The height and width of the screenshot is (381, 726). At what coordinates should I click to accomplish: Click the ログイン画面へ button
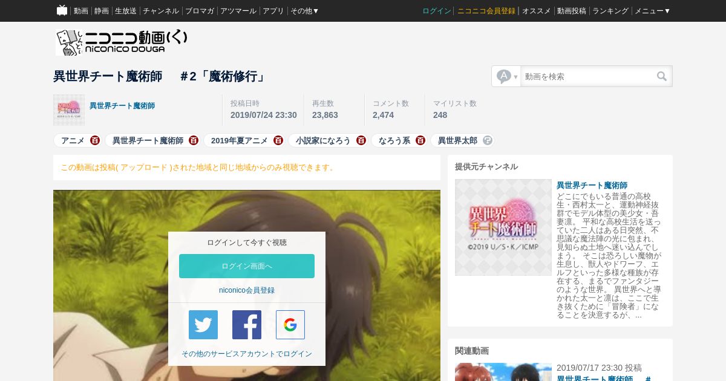[247, 266]
